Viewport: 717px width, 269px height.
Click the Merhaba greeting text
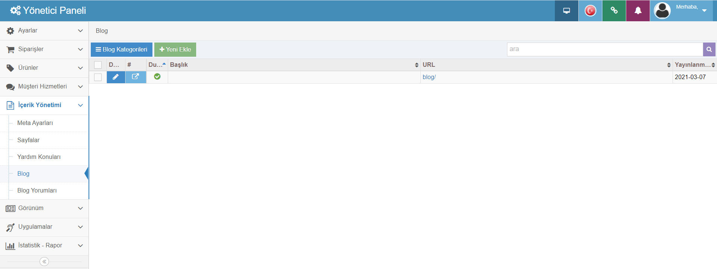[x=687, y=7]
